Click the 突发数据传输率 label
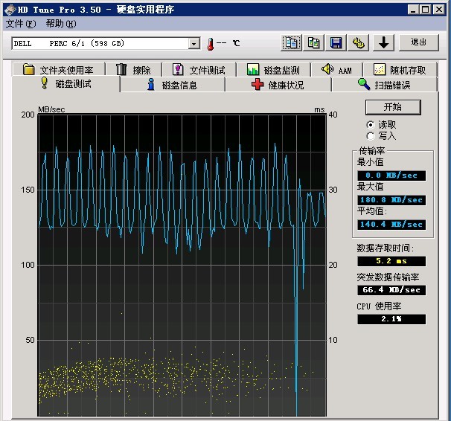The height and width of the screenshot is (421, 451). coord(388,277)
